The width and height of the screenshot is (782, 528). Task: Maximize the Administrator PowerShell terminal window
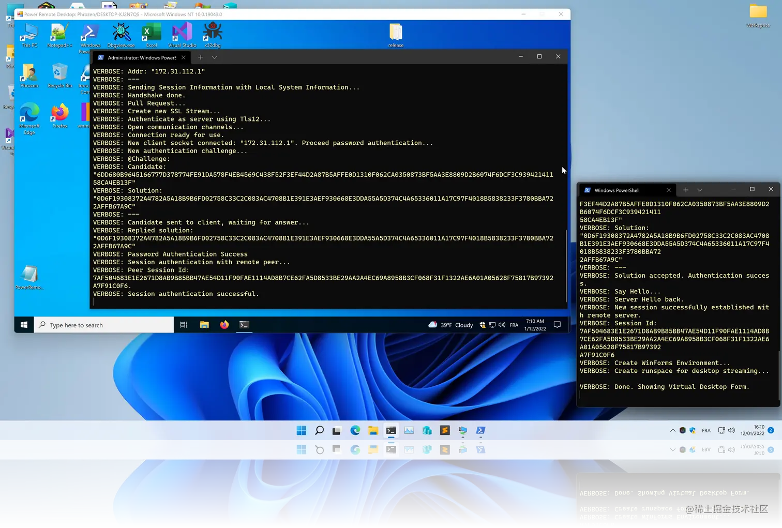[x=539, y=56]
